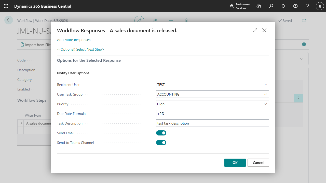The height and width of the screenshot is (183, 326).
Task: Click the share icon in the toolbar
Action: tap(155, 21)
